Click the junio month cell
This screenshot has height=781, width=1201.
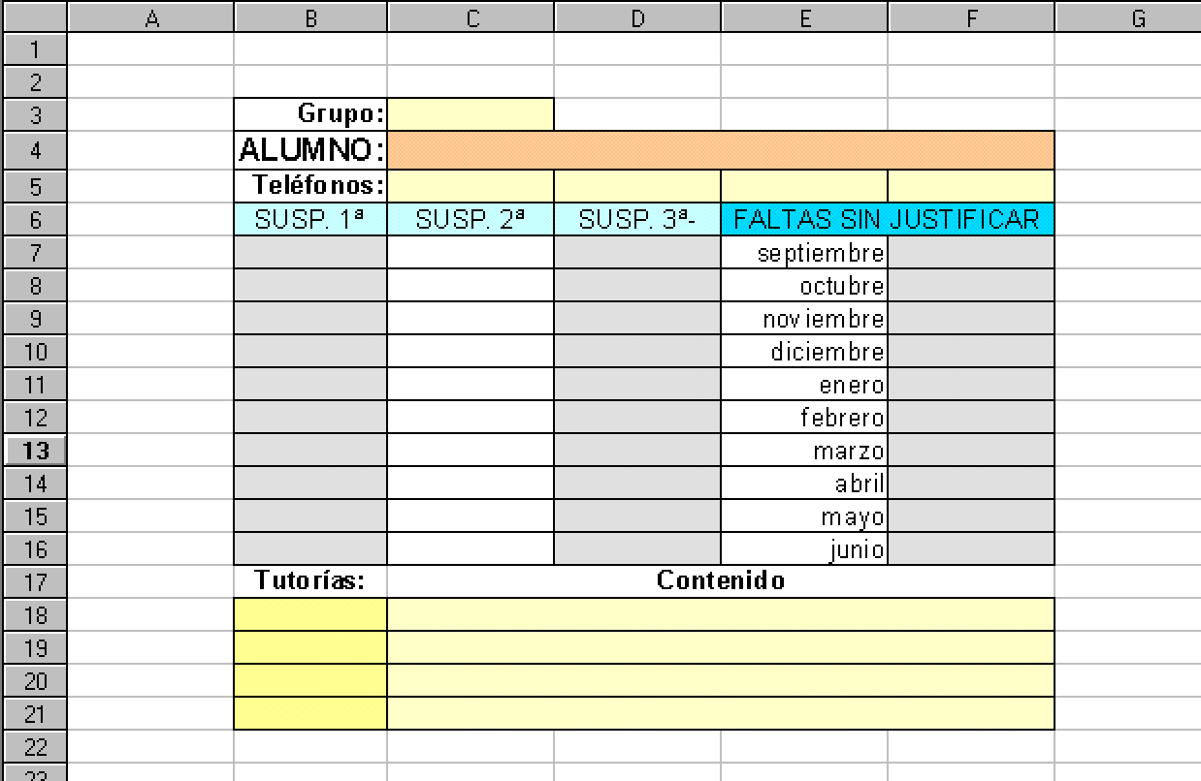click(x=804, y=550)
